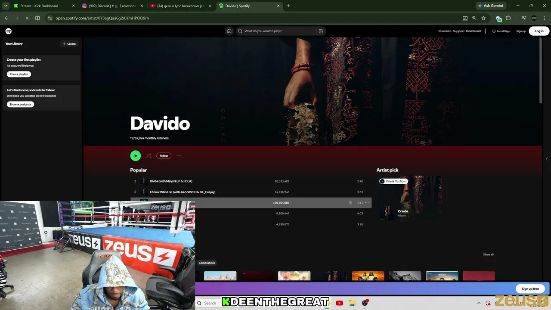Open a new browser tab
The height and width of the screenshot is (310, 551).
pos(288,6)
